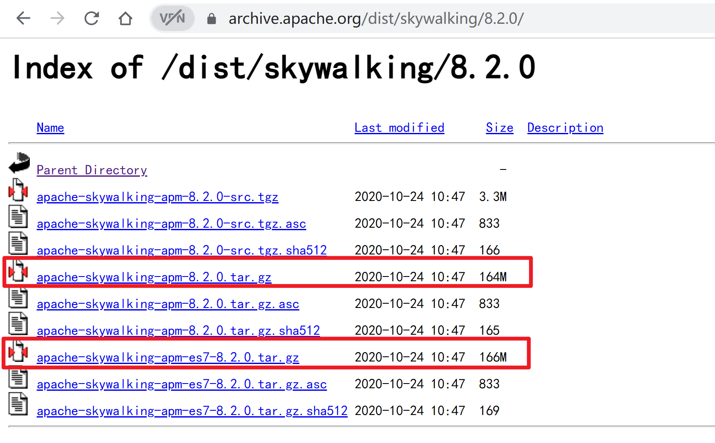The height and width of the screenshot is (443, 715).
Task: Click the document icon for src.tgz.sha512
Action: (18, 243)
